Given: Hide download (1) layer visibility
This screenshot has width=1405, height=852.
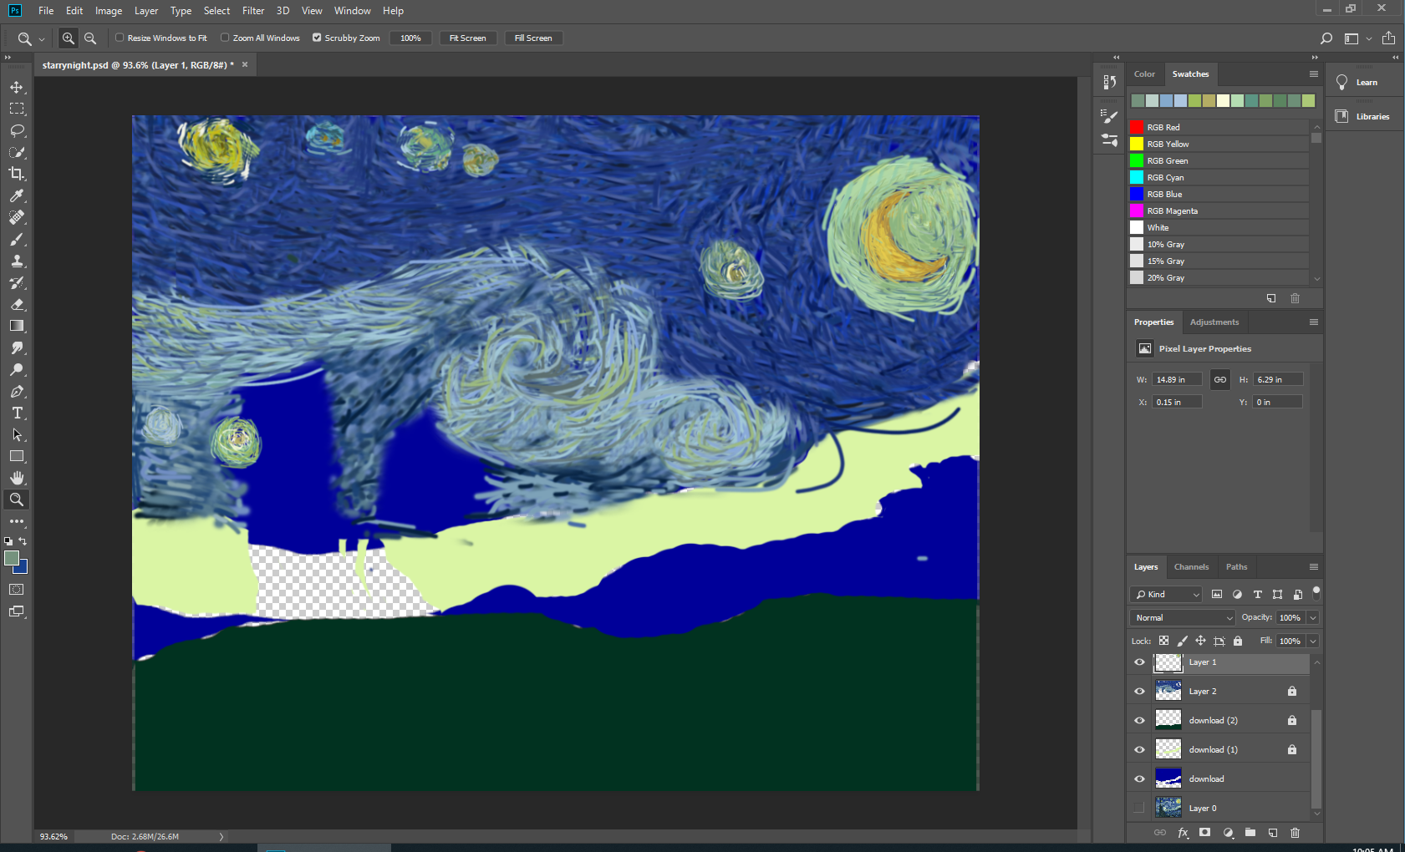Looking at the screenshot, I should pos(1139,750).
